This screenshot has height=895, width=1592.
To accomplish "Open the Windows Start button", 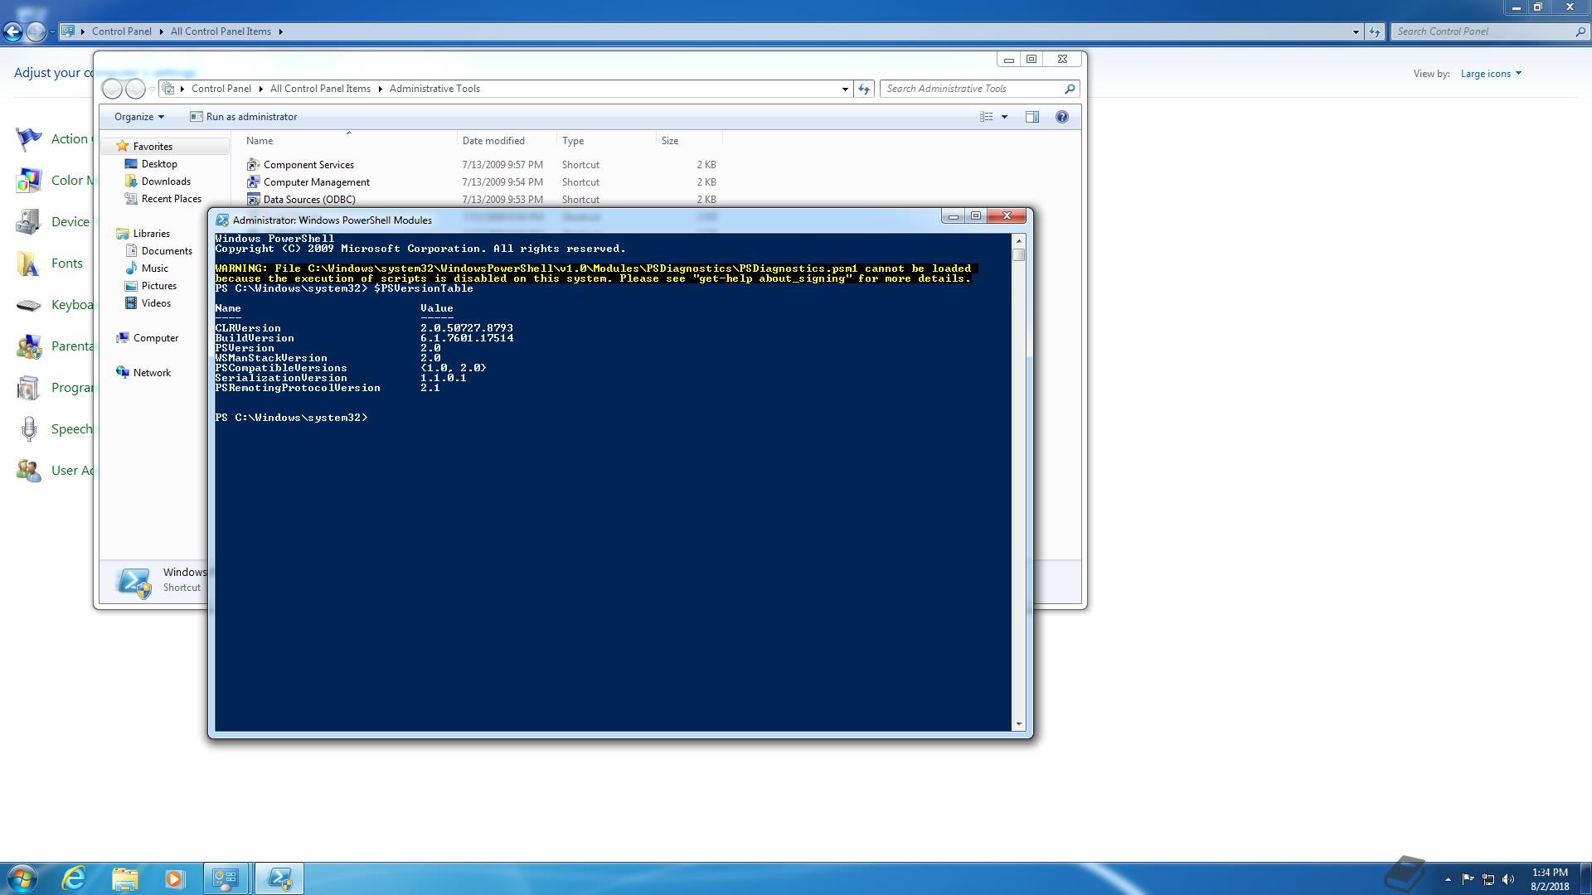I will coord(22,878).
